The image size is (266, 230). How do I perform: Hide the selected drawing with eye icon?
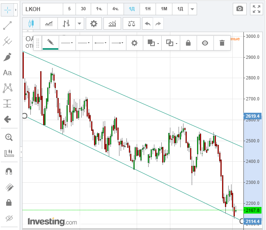pos(205,43)
